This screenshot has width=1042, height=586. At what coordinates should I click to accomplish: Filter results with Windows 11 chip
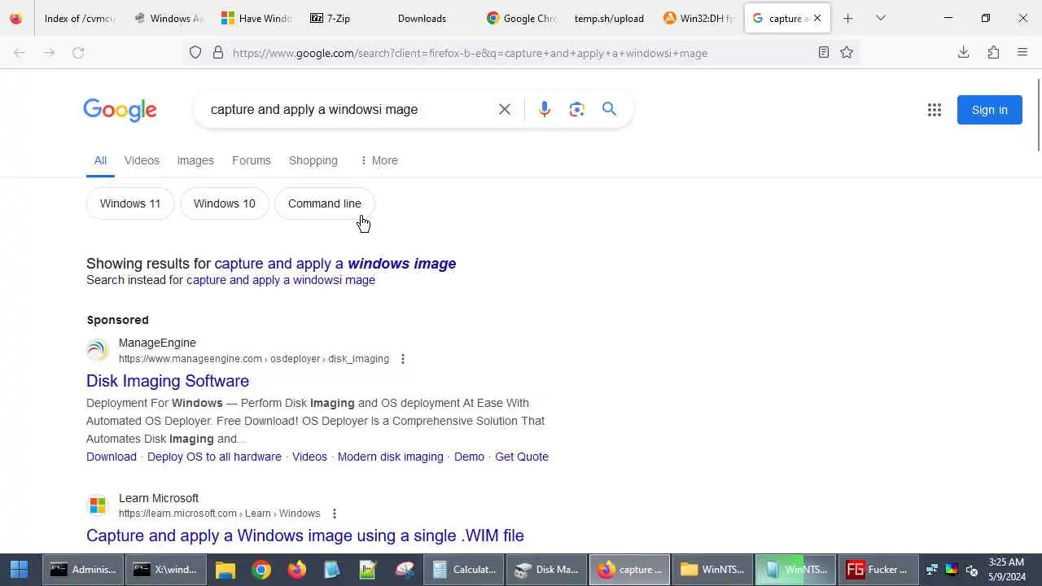[x=130, y=203]
